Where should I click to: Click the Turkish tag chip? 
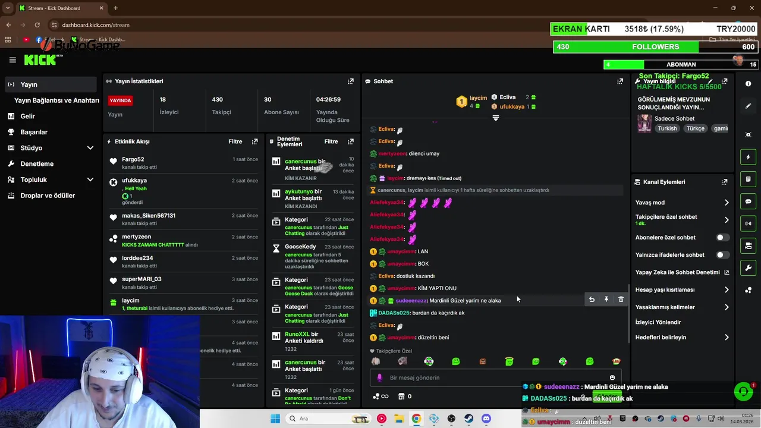click(667, 128)
